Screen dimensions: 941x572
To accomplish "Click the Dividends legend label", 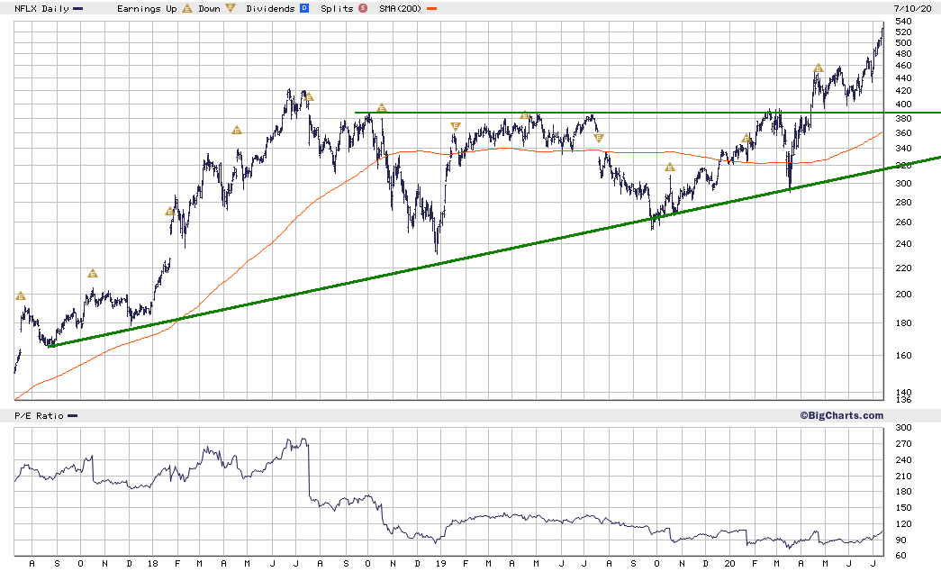I will point(270,8).
